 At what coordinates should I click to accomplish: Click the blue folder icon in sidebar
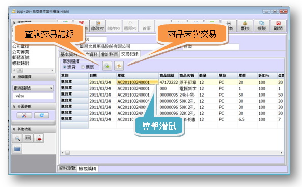pyautogui.click(x=17, y=149)
